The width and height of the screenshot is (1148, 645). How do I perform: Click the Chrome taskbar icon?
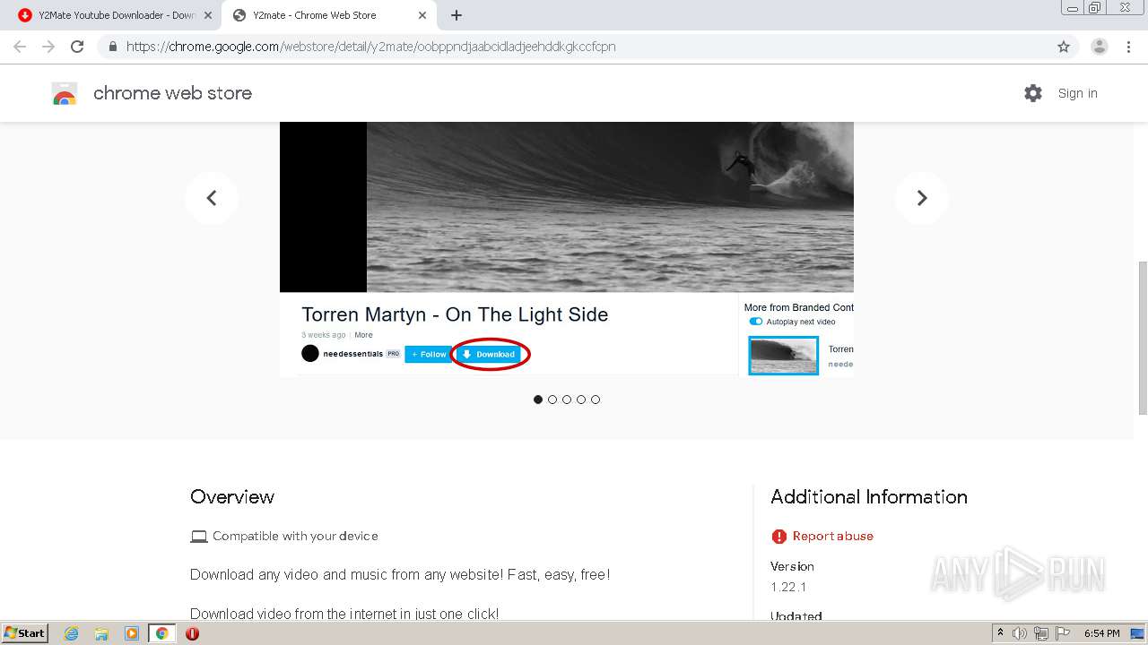pyautogui.click(x=162, y=633)
